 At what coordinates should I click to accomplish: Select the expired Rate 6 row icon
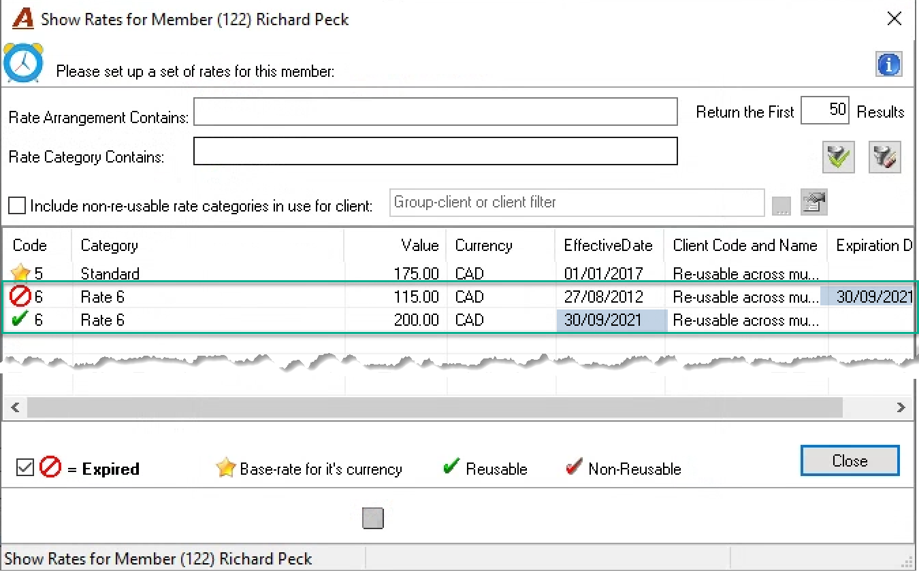[x=20, y=297]
